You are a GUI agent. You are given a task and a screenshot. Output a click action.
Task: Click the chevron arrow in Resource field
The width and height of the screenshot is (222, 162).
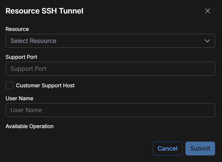[x=207, y=41]
